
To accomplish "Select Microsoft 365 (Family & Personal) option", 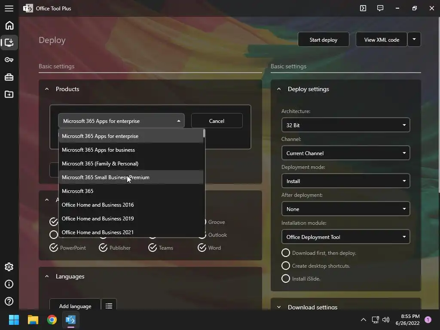I will tap(131, 164).
